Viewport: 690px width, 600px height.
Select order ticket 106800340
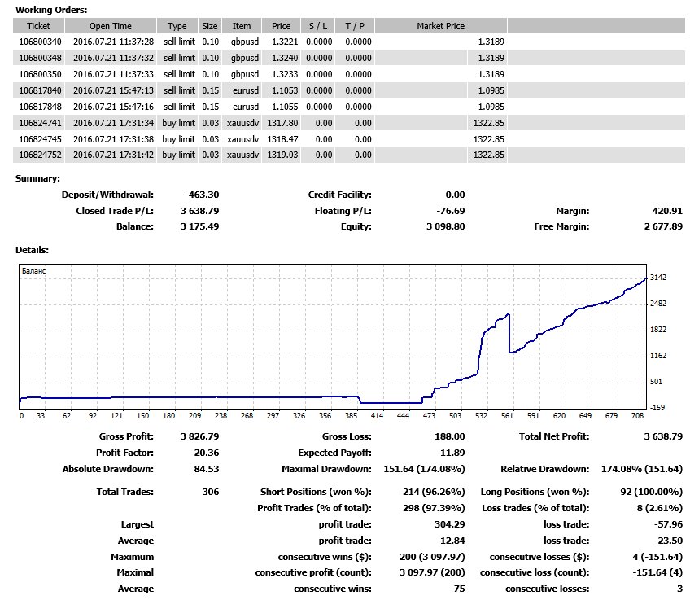tap(40, 42)
